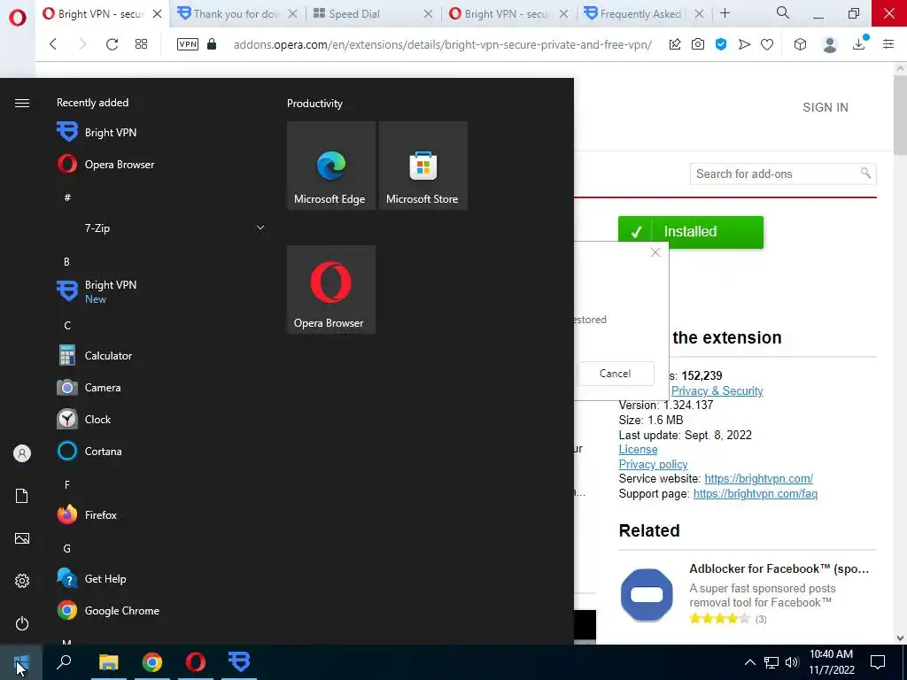Viewport: 907px width, 680px height.
Task: Open Power options in Start menu
Action: (x=22, y=623)
